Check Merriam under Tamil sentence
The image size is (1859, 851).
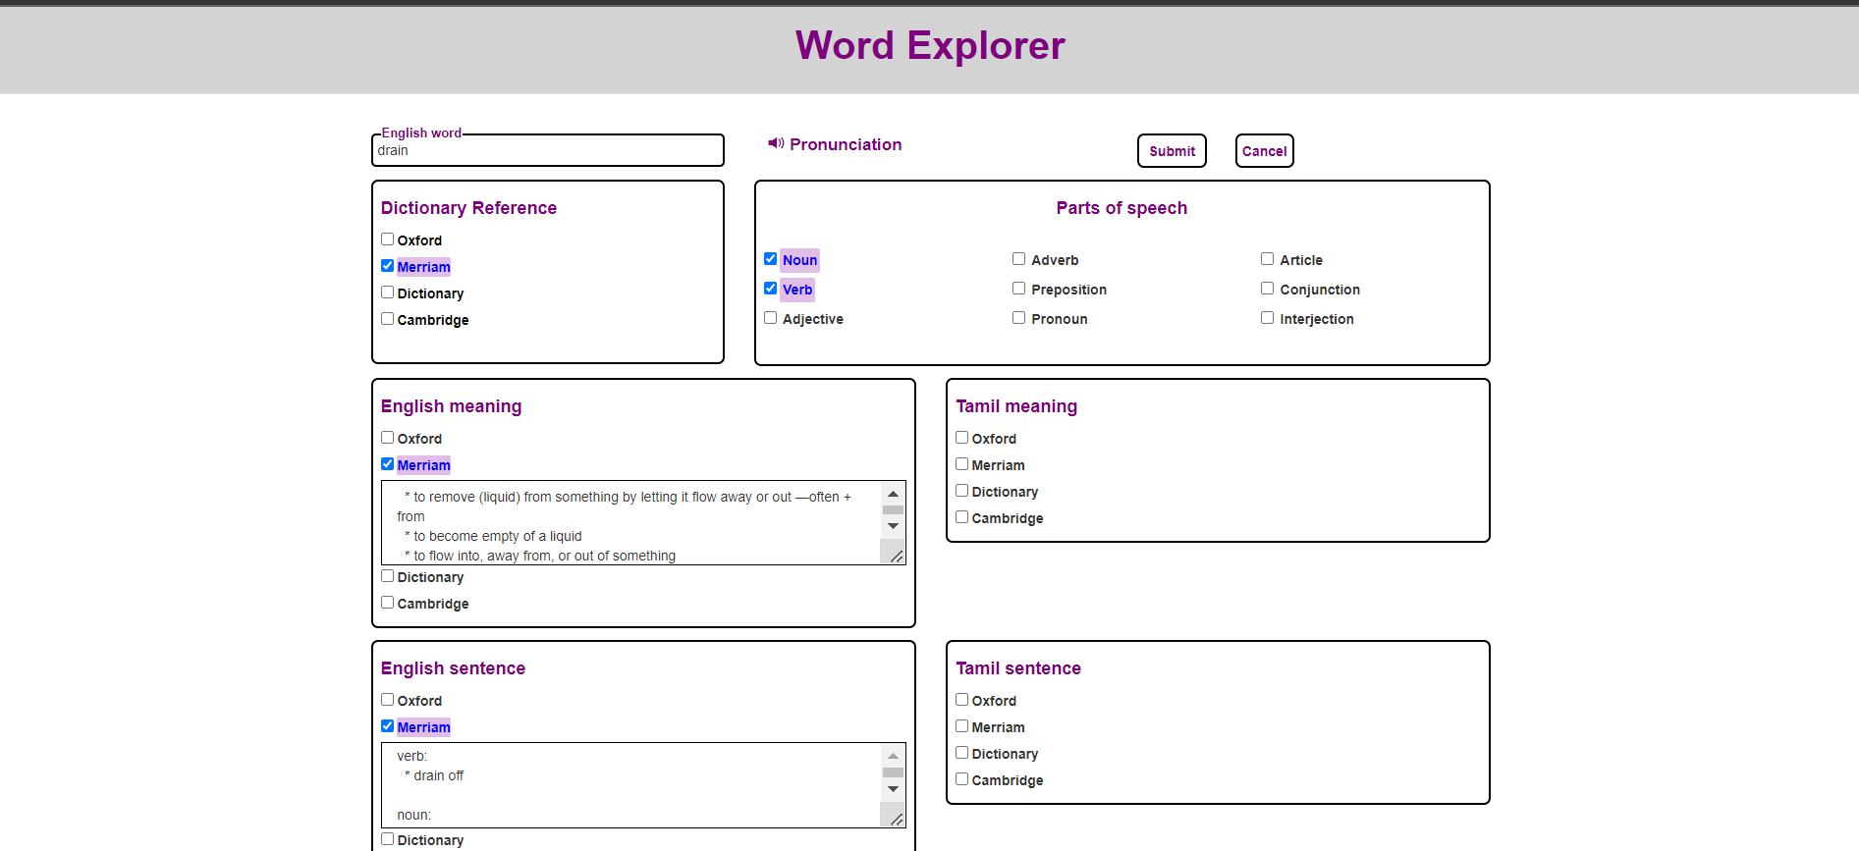(x=961, y=726)
